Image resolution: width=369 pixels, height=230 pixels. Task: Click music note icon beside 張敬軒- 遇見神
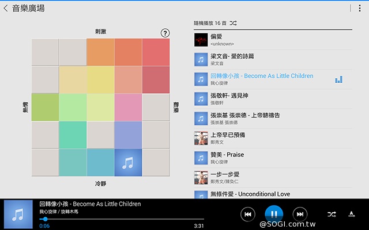coord(201,99)
